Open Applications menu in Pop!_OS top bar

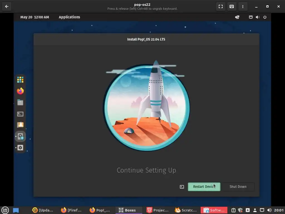click(x=69, y=17)
